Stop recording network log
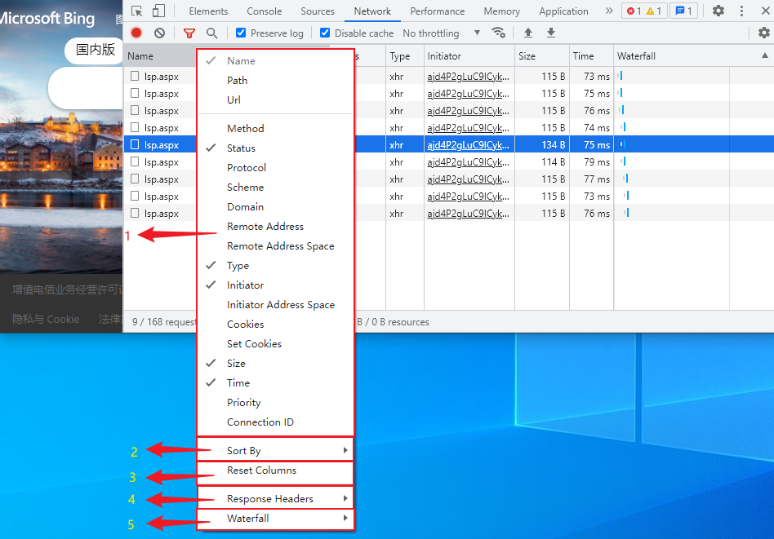 (136, 33)
